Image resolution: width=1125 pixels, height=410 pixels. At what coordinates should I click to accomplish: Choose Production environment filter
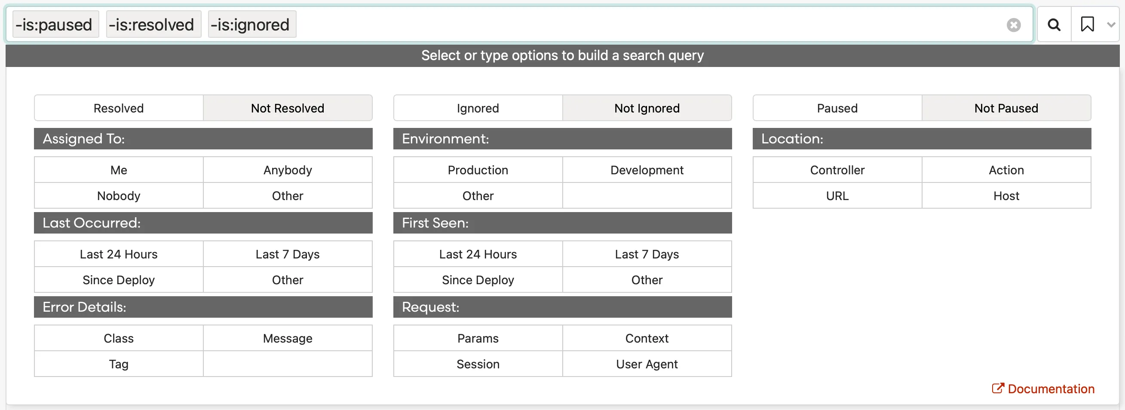(x=478, y=170)
